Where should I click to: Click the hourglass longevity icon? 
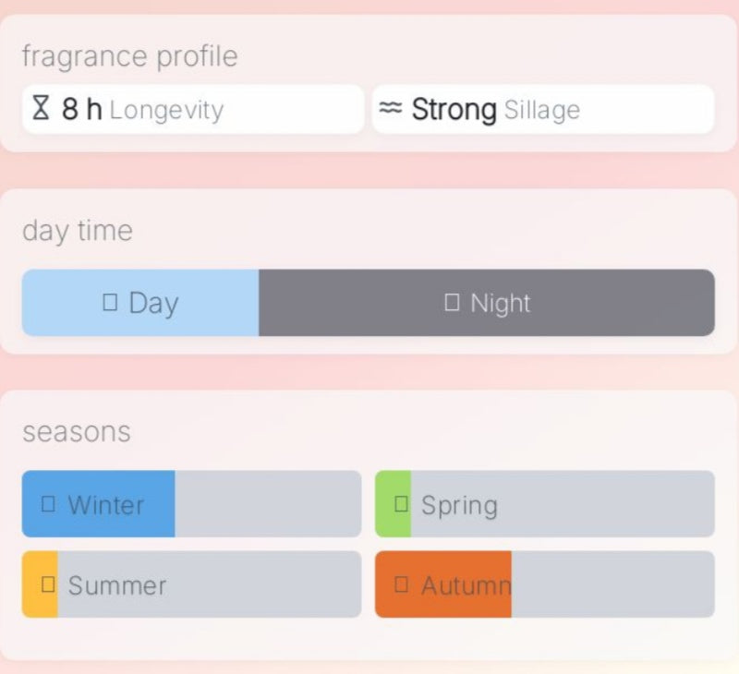40,109
